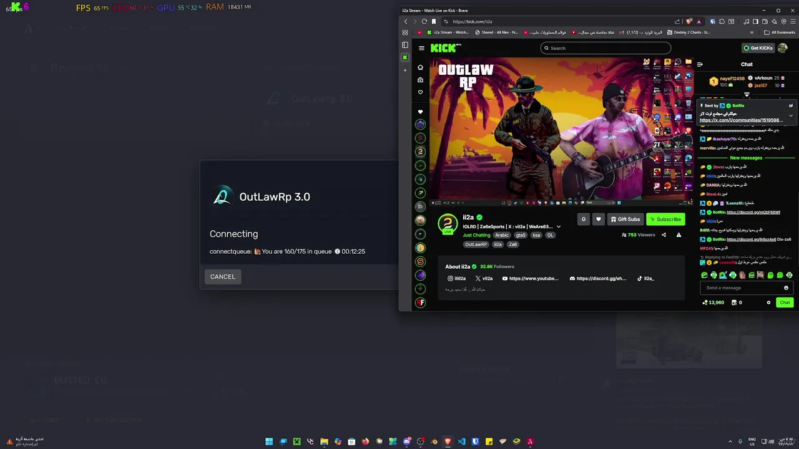Expand the stream title chevron
Screen dimensions: 799x449
[559, 226]
